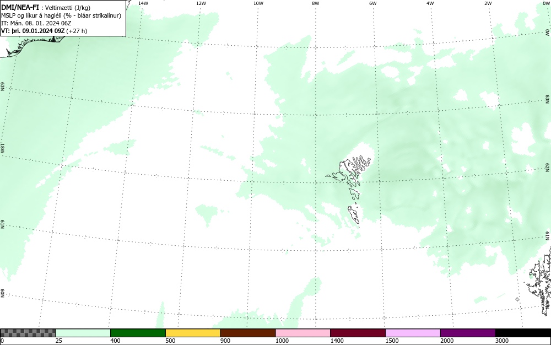551x345 pixels.
Task: Click the '14W' longitude label
Action: 143,3
